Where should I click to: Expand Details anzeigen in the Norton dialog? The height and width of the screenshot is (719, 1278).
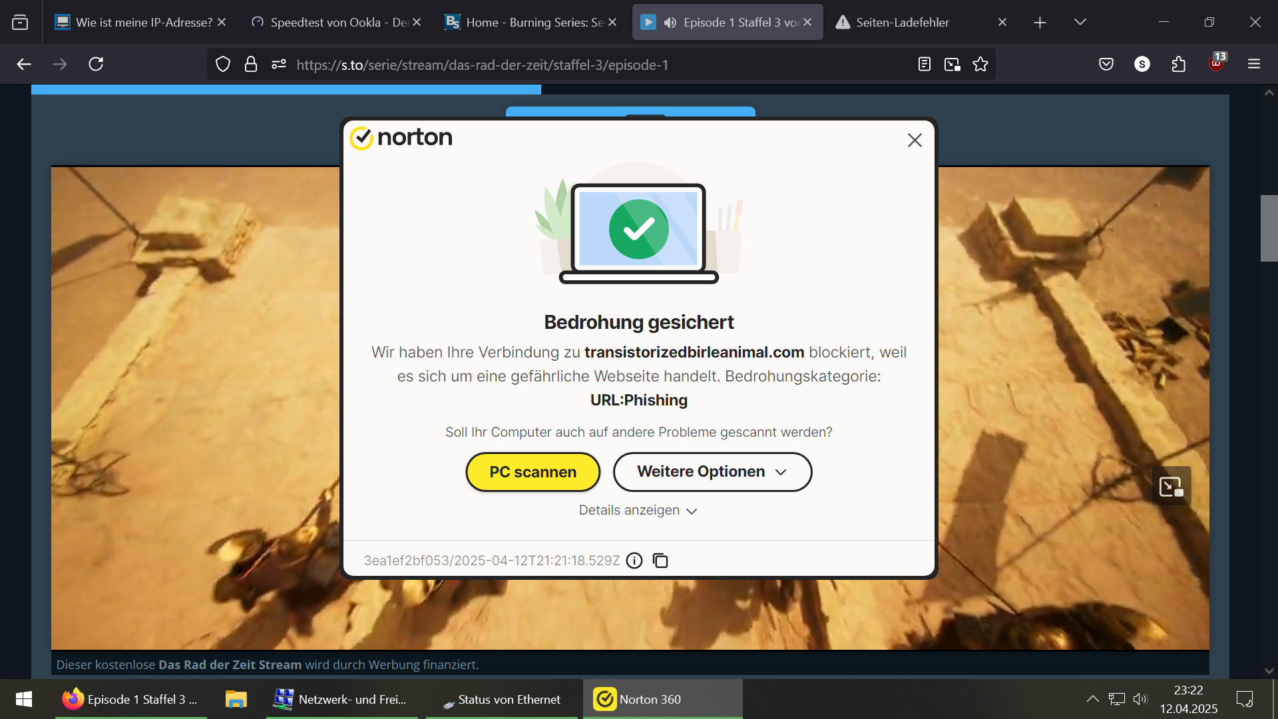pos(638,511)
